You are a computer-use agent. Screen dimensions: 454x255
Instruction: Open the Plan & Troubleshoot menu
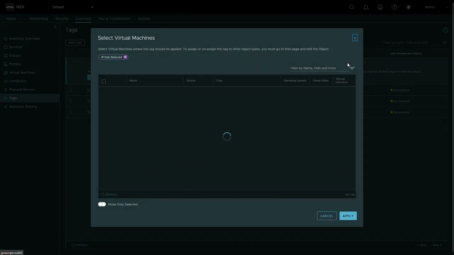pos(114,18)
